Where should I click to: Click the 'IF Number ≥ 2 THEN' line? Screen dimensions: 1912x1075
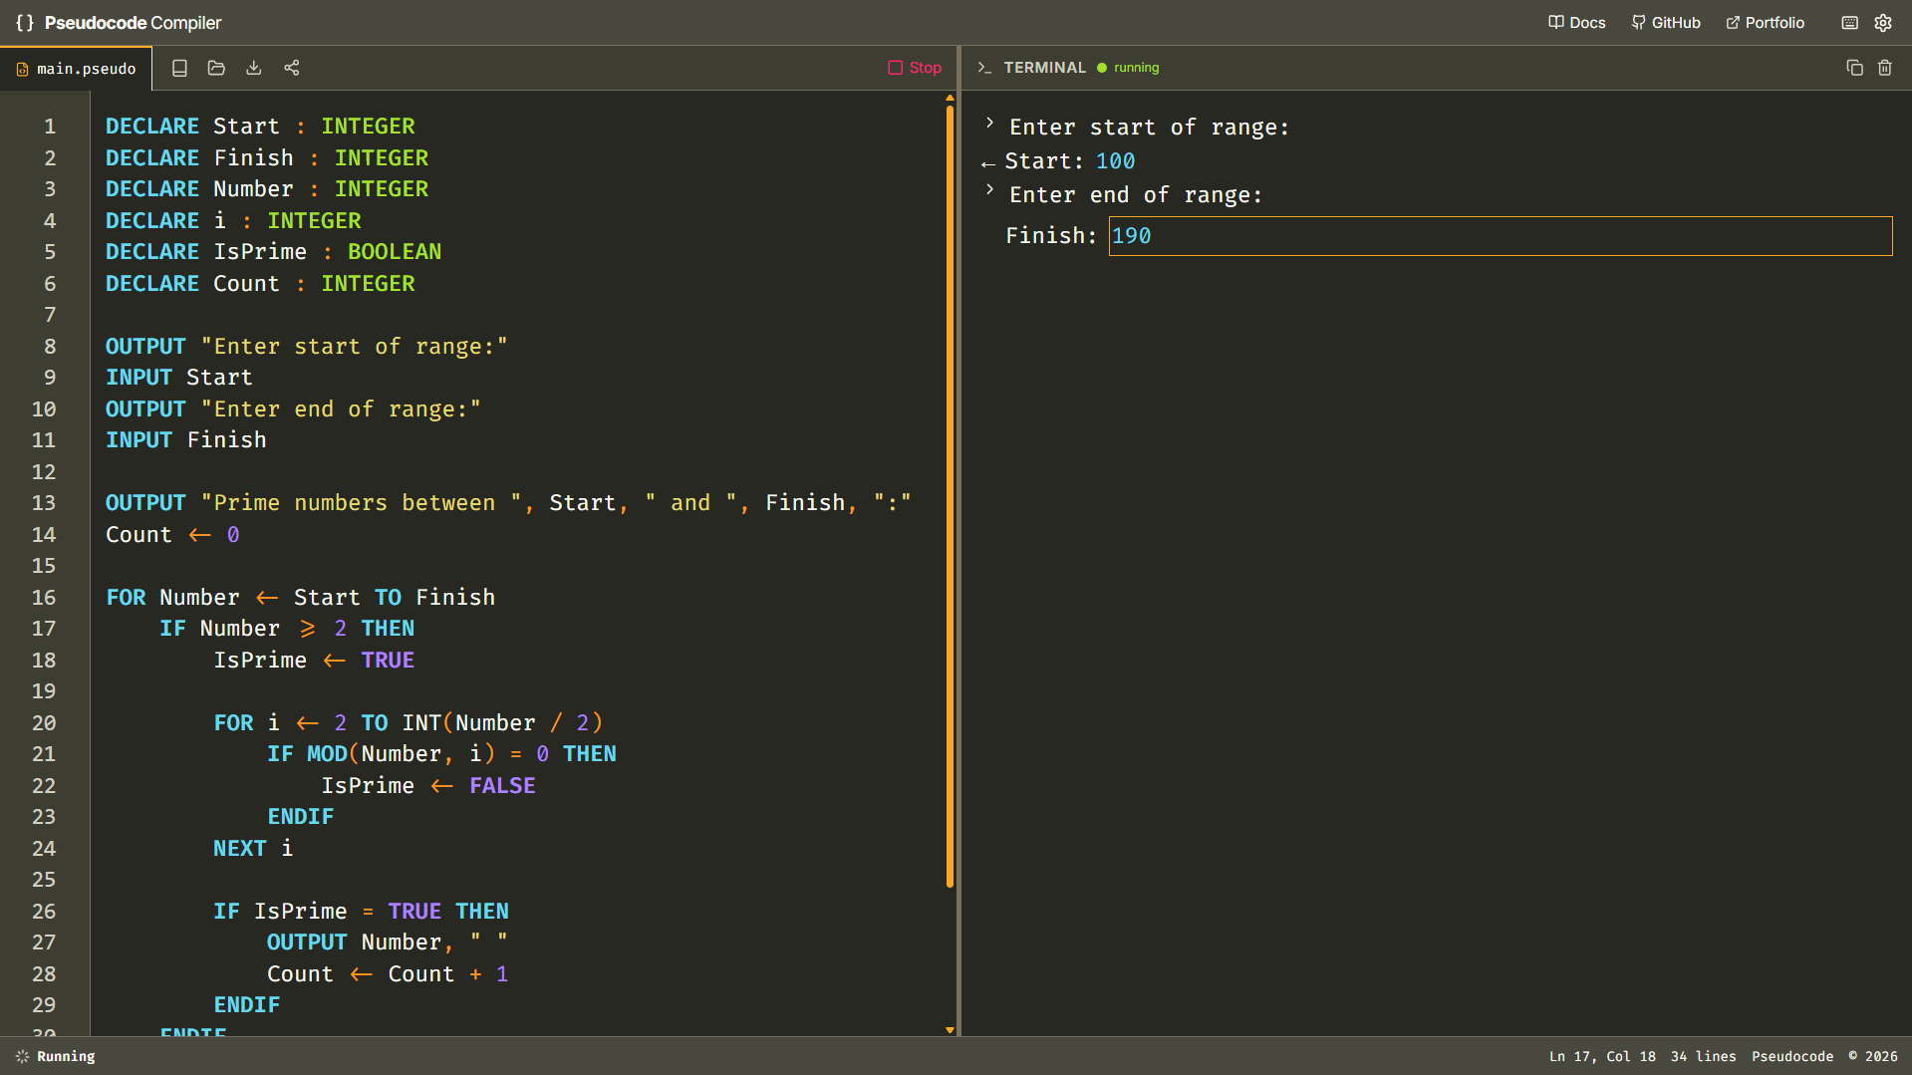(x=287, y=629)
